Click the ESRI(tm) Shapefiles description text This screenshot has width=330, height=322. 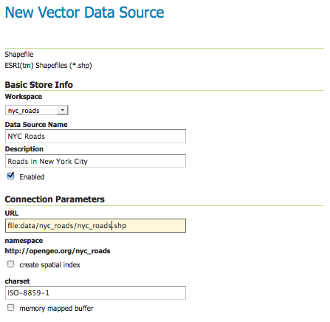pyautogui.click(x=48, y=66)
